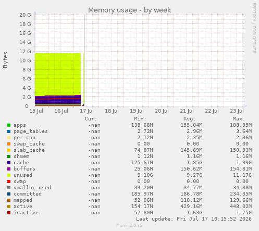Click the '12 G' y-axis label
This screenshot has width=259, height=231.
tap(25, 52)
